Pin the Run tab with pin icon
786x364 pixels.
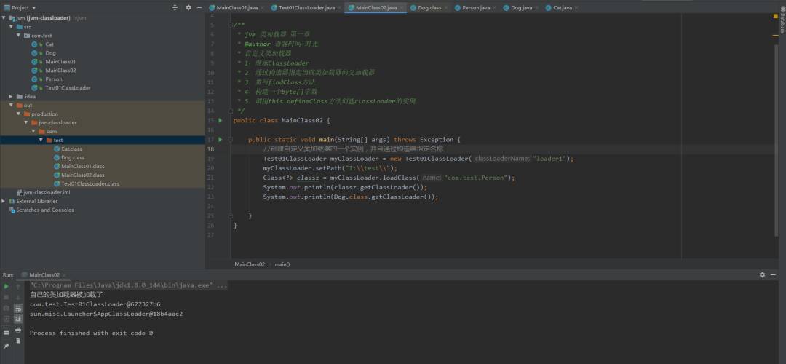click(7, 346)
